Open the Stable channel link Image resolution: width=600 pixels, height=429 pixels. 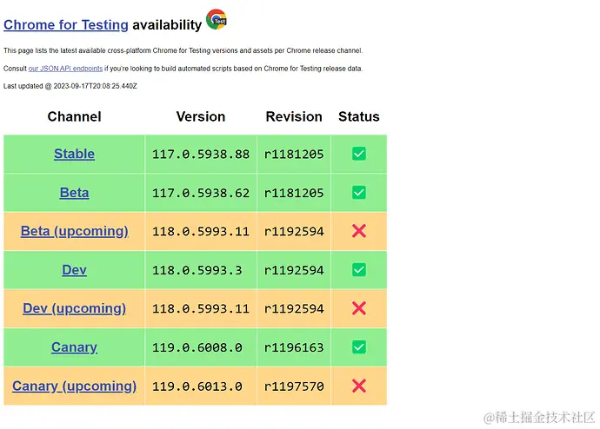[74, 154]
